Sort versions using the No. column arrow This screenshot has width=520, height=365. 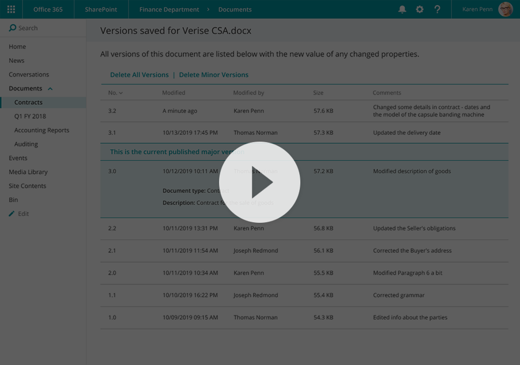[x=120, y=93]
